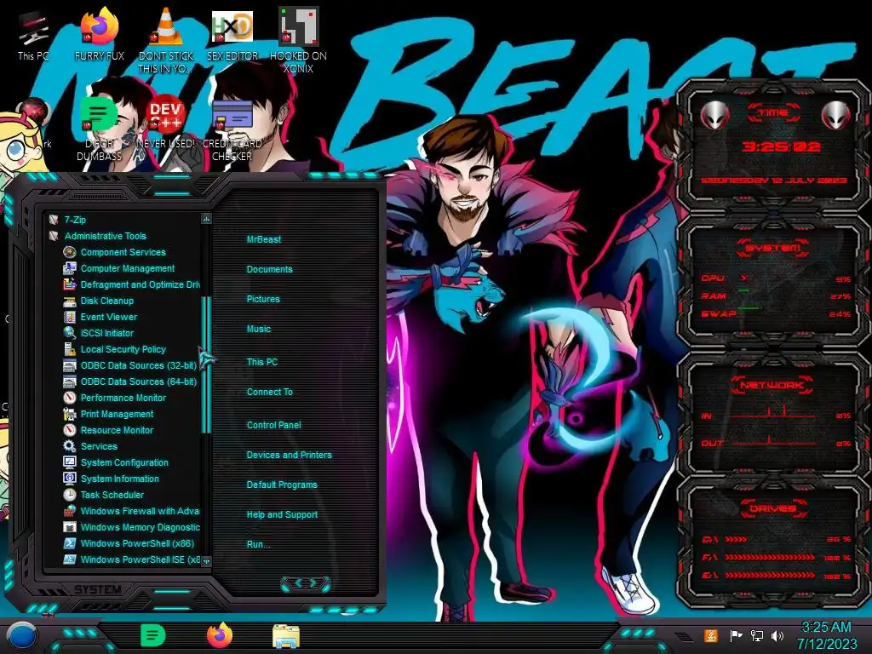
Task: Open the volume speaker tray icon
Action: click(x=777, y=635)
